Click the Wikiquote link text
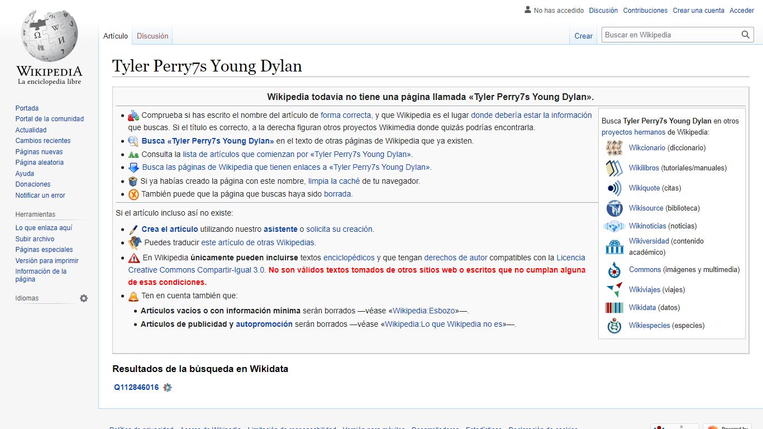 [645, 188]
